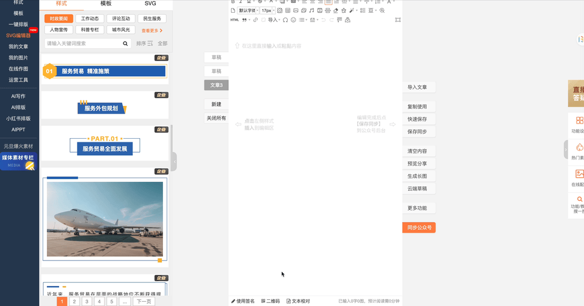The width and height of the screenshot is (584, 306).
Task: Insert a music audio clip
Action: pyautogui.click(x=311, y=10)
